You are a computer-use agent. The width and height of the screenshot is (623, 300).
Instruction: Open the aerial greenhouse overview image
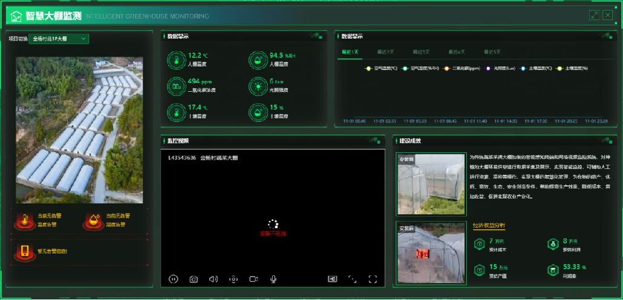coord(79,130)
